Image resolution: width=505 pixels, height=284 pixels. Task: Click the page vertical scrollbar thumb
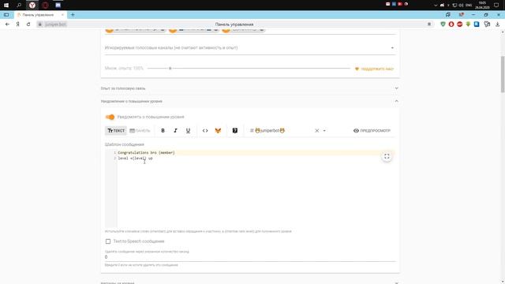pos(503,74)
